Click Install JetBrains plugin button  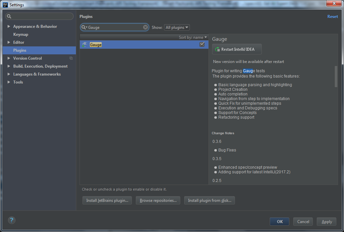(x=107, y=201)
